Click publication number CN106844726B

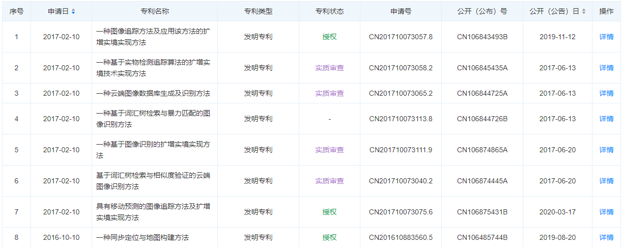tap(482, 119)
